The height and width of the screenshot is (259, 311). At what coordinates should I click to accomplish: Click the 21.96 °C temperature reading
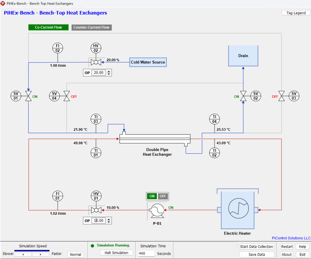click(x=80, y=129)
